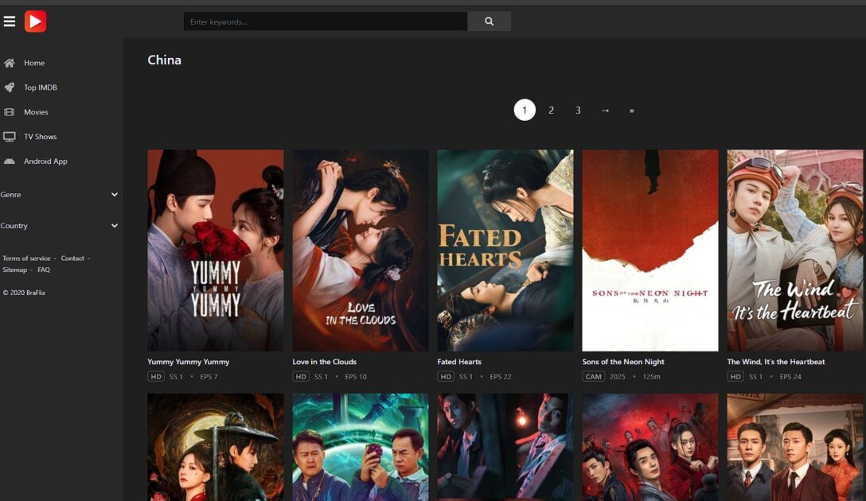Expand the Country dropdown chevron

click(x=115, y=226)
